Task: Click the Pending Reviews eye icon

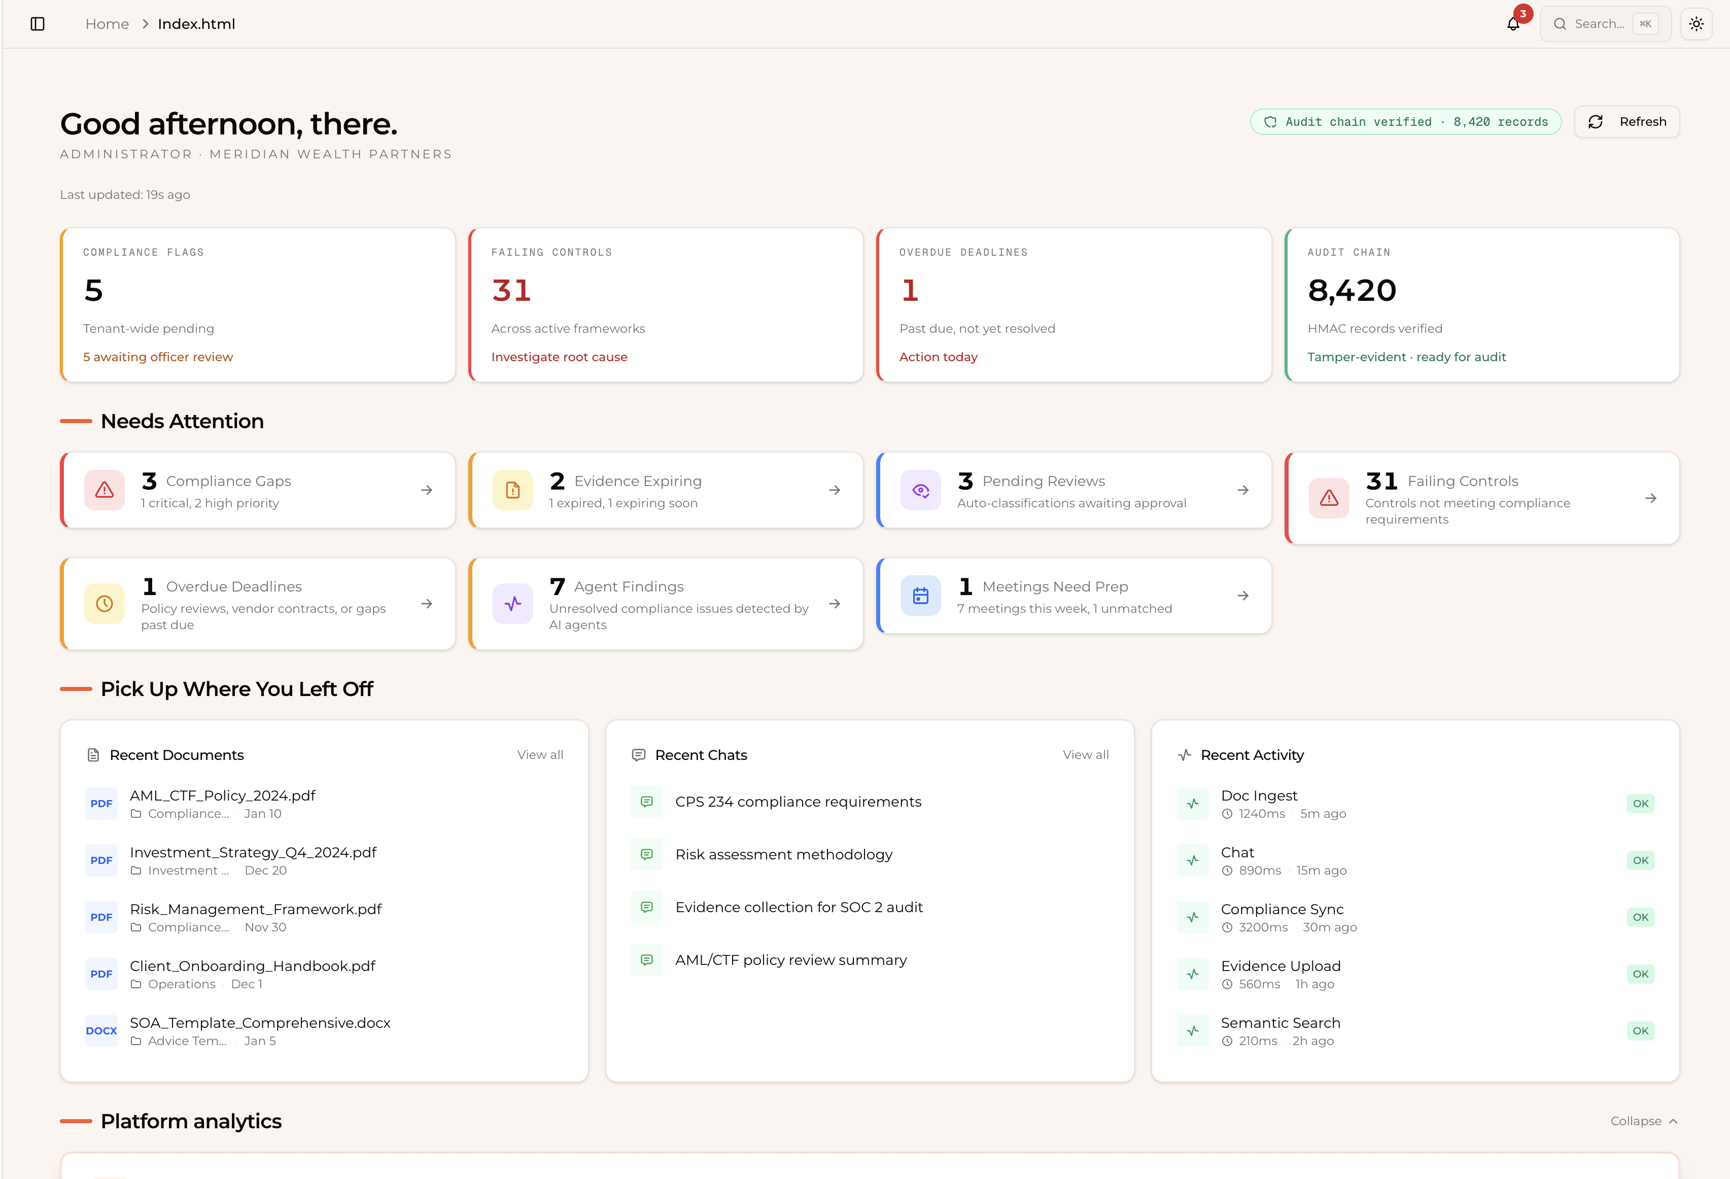Action: [x=921, y=490]
